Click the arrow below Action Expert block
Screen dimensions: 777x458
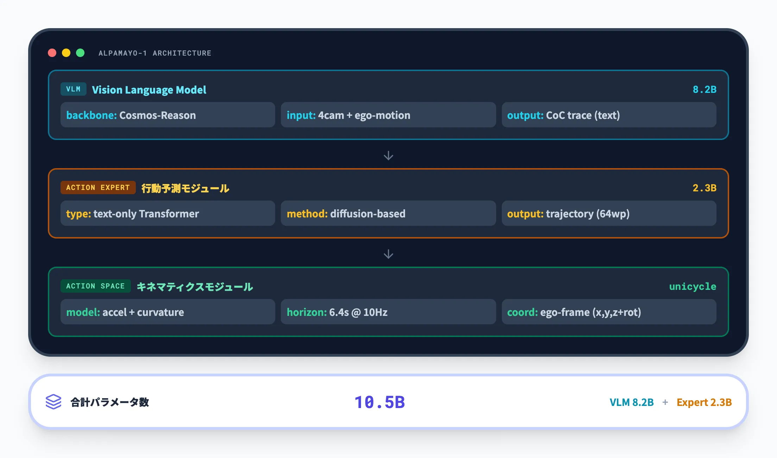pos(388,254)
